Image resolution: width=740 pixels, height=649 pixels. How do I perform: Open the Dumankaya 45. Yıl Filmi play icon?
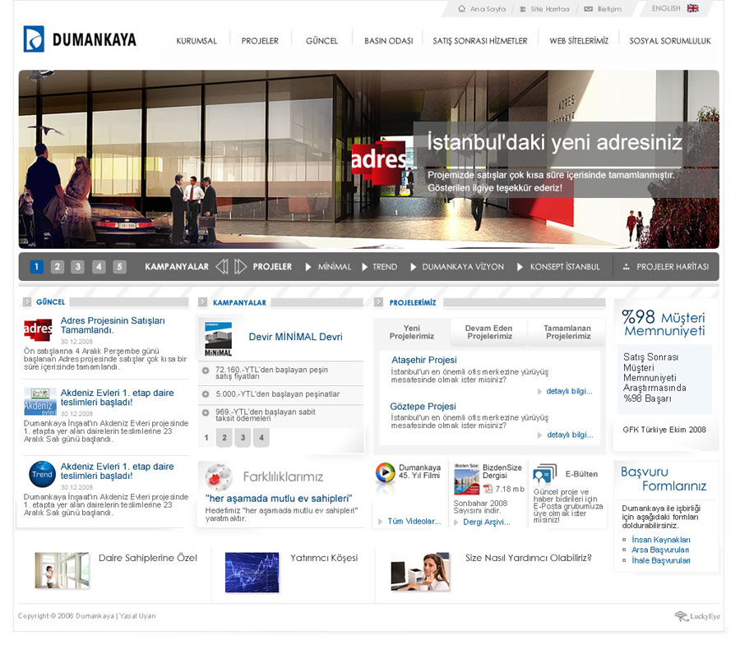point(386,473)
